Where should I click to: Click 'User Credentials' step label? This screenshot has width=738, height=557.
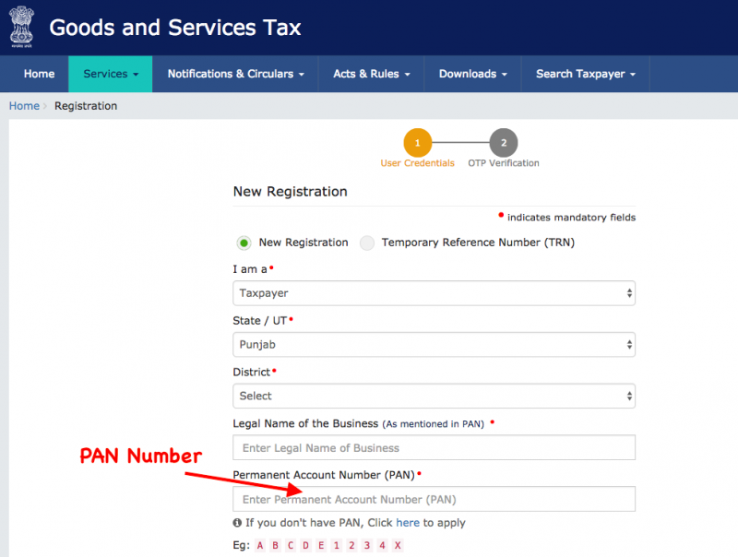(x=418, y=163)
